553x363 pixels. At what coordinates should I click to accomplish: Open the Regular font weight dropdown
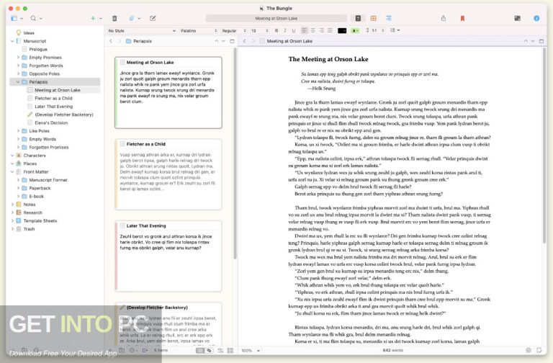(x=233, y=31)
